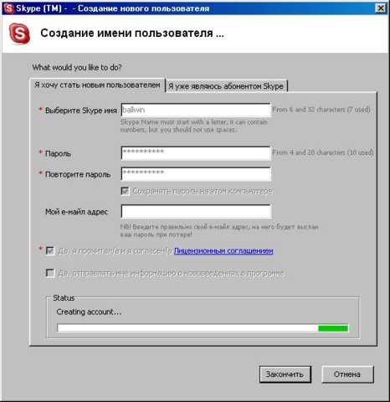This screenshot has width=390, height=402.
Task: Click the account creation progress bar
Action: pyautogui.click(x=203, y=328)
